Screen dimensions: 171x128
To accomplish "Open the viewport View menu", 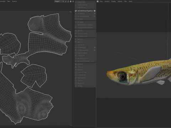I will point(101,1).
